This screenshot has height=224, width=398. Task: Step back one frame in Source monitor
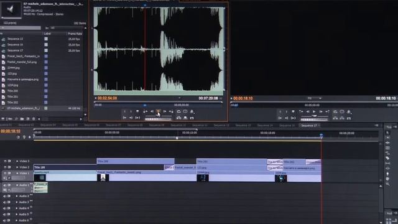(x=152, y=111)
